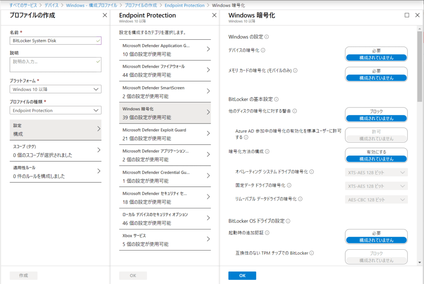The height and width of the screenshot is (284, 424).
Task: Set 暗号化方法の構成 to 構成されていません
Action: click(376, 159)
